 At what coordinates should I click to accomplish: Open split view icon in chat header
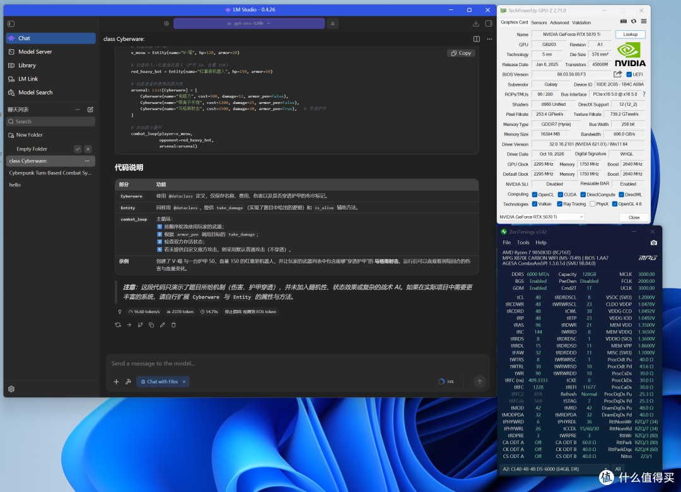477,39
